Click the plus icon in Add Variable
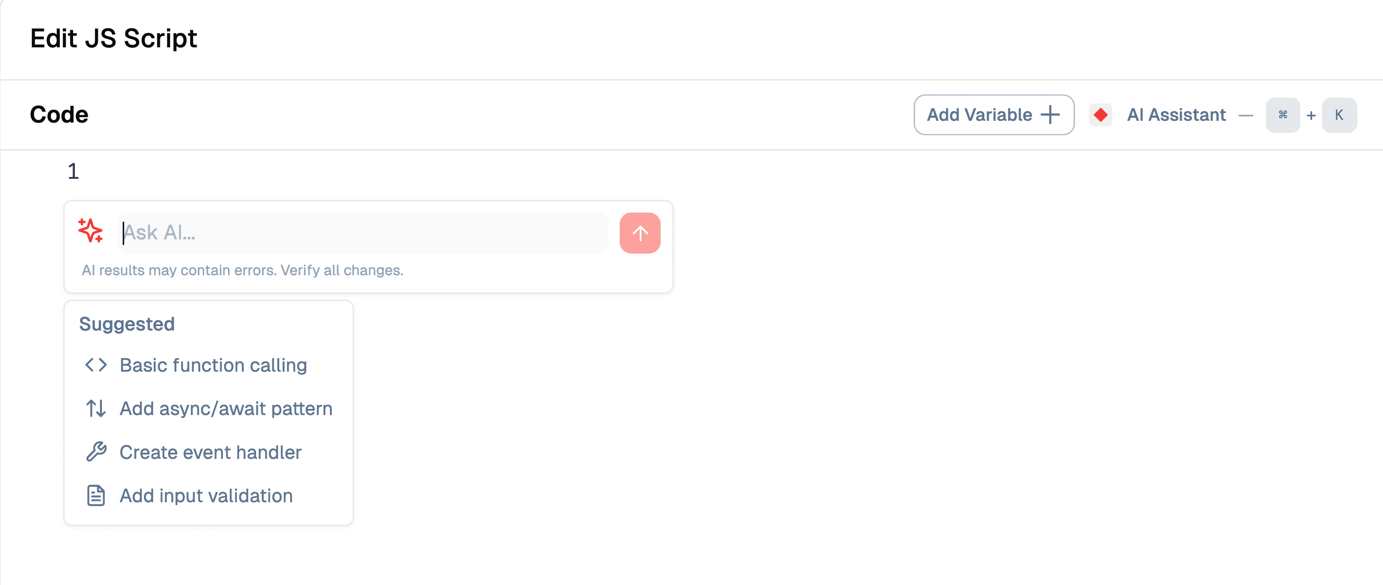1383x585 pixels. [x=1049, y=115]
